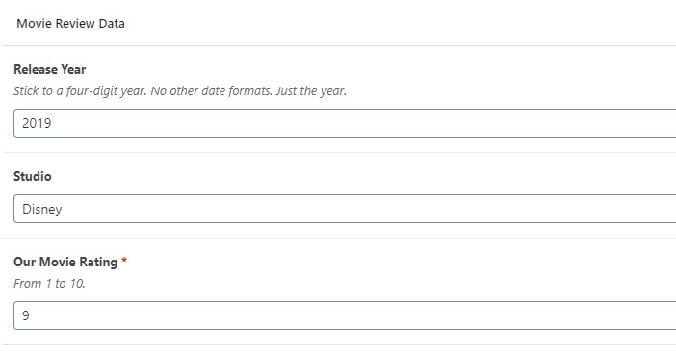Click the From 1 to 10 hint
This screenshot has height=352, width=676.
coord(49,284)
